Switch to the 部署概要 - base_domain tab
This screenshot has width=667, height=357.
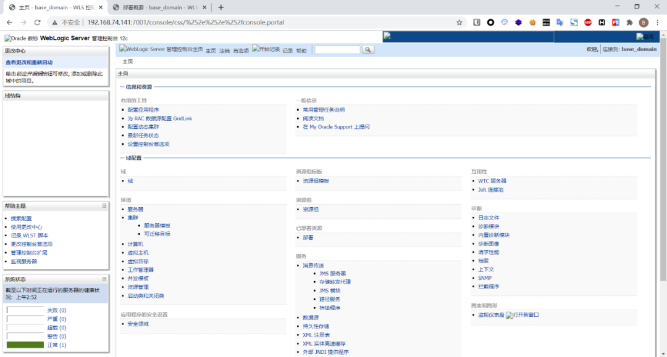click(x=160, y=7)
